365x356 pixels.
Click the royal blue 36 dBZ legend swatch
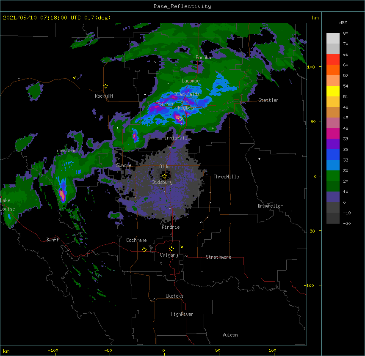pos(333,154)
